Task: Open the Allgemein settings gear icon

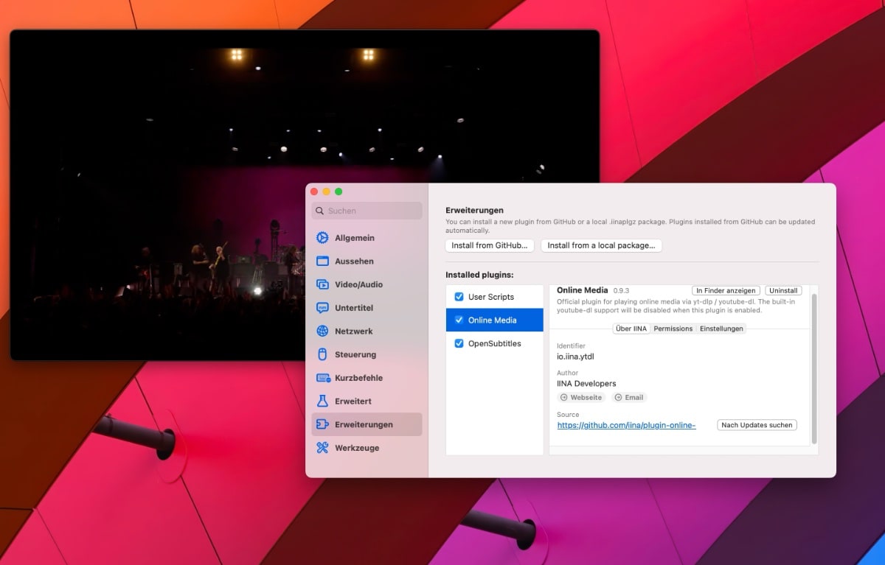Action: (x=322, y=238)
